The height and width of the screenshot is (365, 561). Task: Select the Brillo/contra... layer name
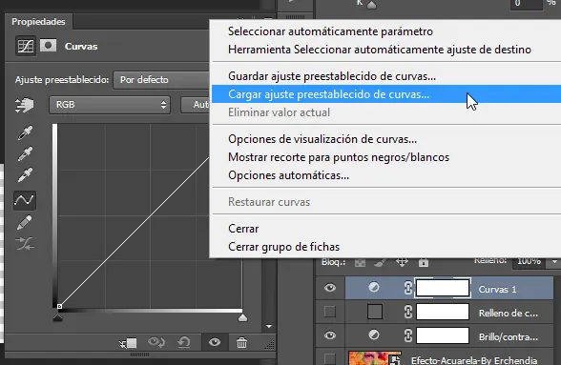click(508, 336)
